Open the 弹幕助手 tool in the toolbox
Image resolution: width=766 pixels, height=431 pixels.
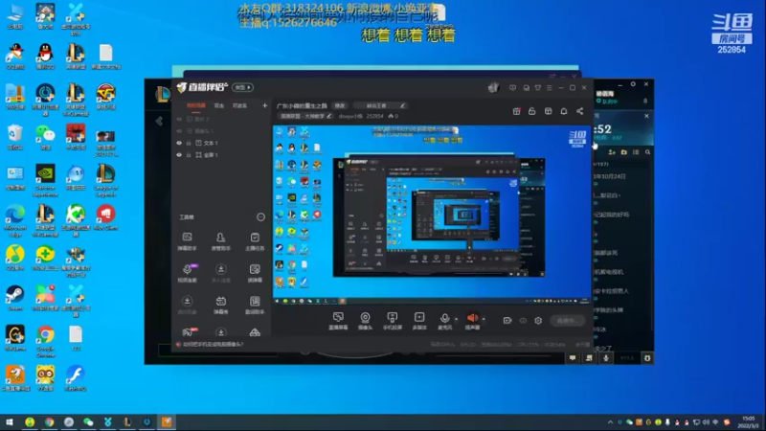(187, 241)
